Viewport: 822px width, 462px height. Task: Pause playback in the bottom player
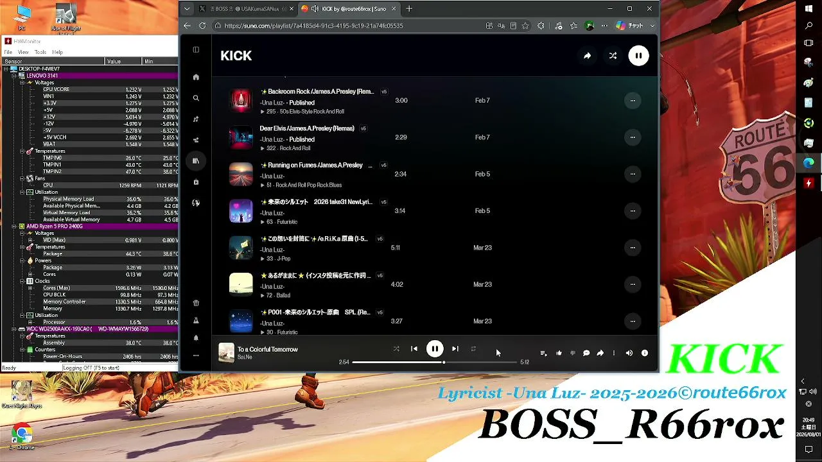tap(435, 349)
